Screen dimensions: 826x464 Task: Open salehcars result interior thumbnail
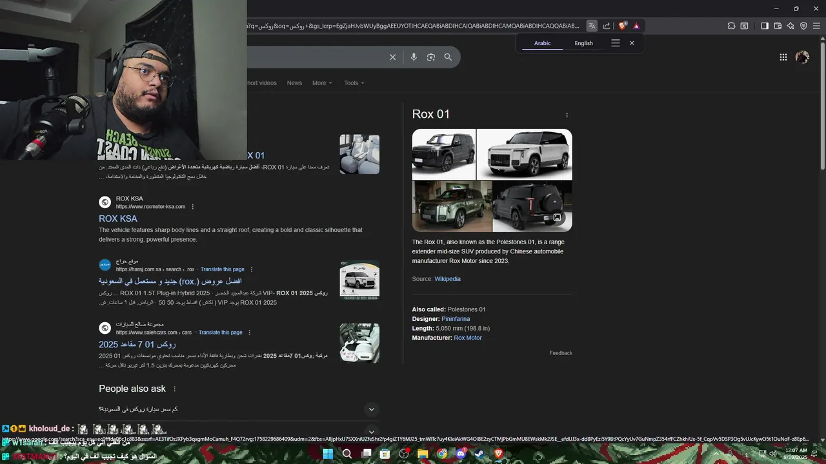(x=359, y=343)
